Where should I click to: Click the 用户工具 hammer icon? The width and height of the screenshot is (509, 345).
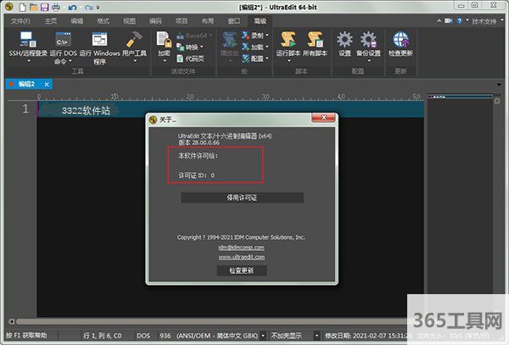pos(134,41)
